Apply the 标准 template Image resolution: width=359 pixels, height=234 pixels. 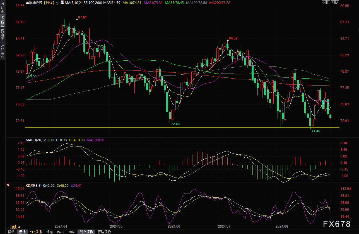point(49,232)
